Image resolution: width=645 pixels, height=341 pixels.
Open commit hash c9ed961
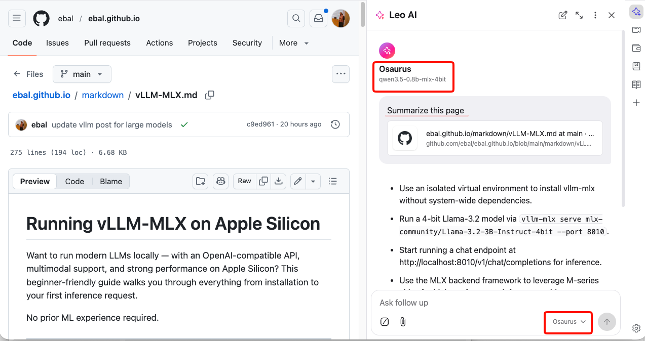(x=260, y=124)
